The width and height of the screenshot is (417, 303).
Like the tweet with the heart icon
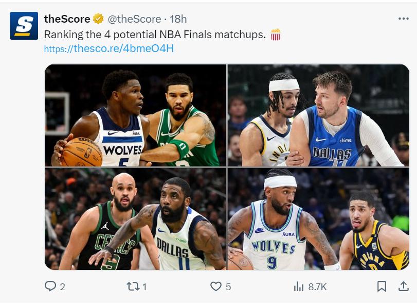pos(216,286)
